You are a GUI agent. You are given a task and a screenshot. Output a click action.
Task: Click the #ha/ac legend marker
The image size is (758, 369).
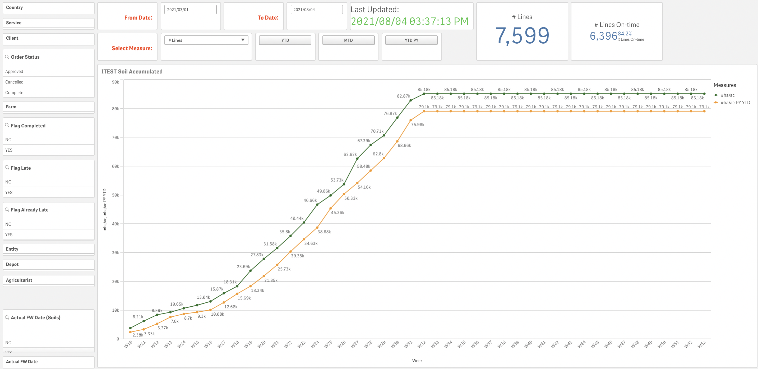tap(716, 95)
